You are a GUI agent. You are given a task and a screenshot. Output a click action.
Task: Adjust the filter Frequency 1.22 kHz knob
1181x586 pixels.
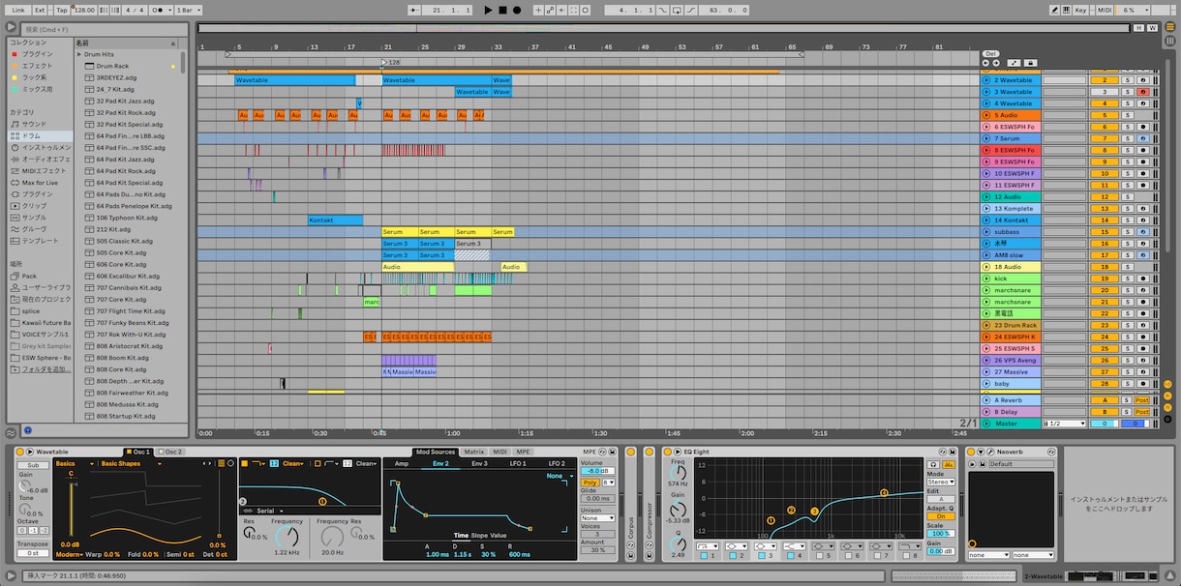click(x=288, y=535)
